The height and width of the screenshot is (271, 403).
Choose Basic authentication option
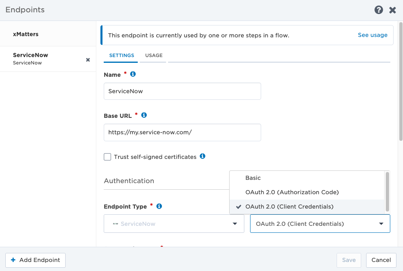[x=307, y=178]
